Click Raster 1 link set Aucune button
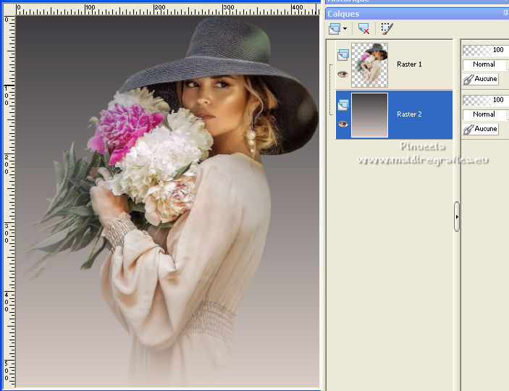Image resolution: width=509 pixels, height=391 pixels. pos(481,79)
